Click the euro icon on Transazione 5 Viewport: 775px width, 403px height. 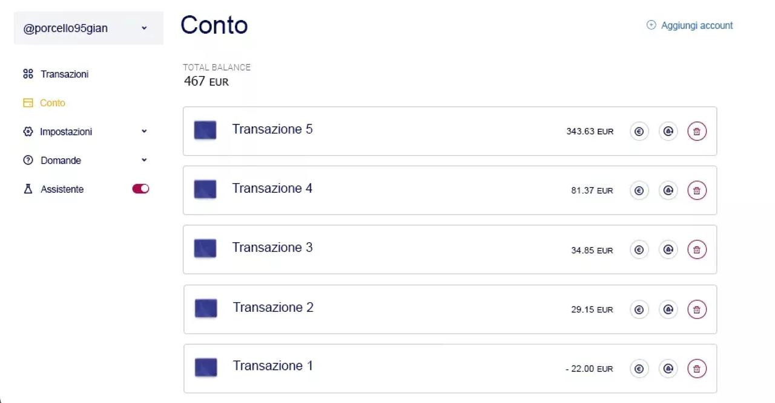pyautogui.click(x=639, y=131)
